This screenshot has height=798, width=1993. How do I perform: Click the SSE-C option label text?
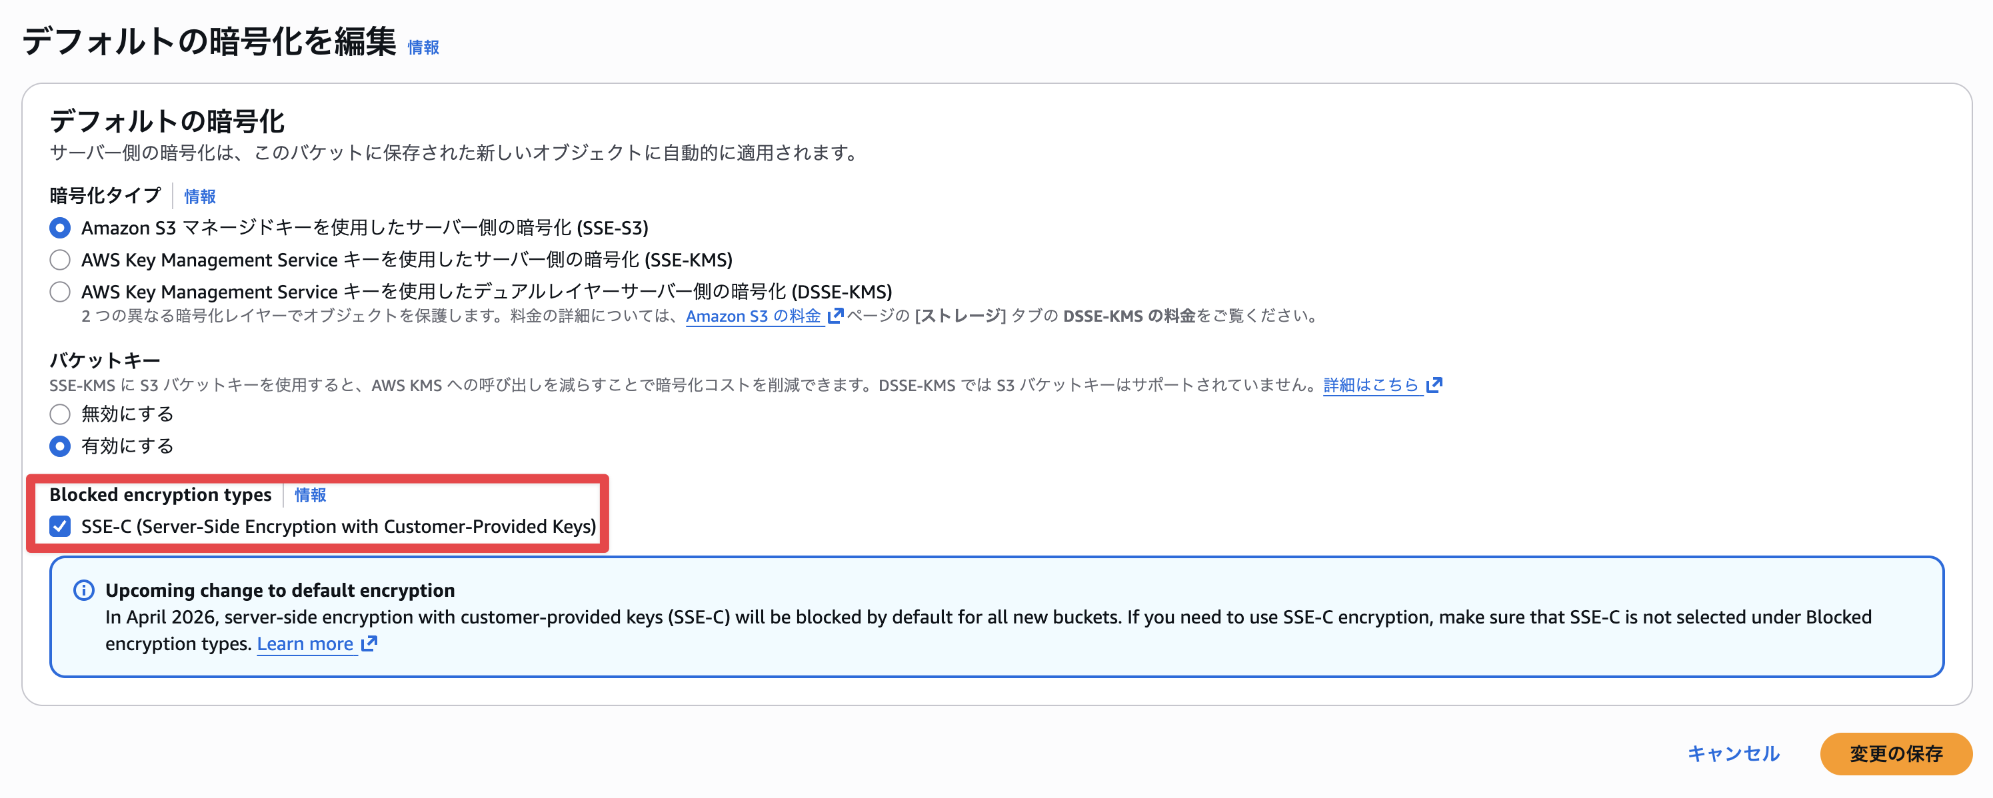pos(338,527)
